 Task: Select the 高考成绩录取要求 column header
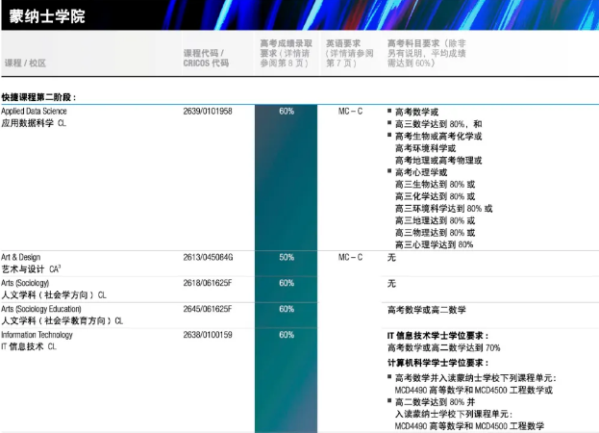pos(287,54)
